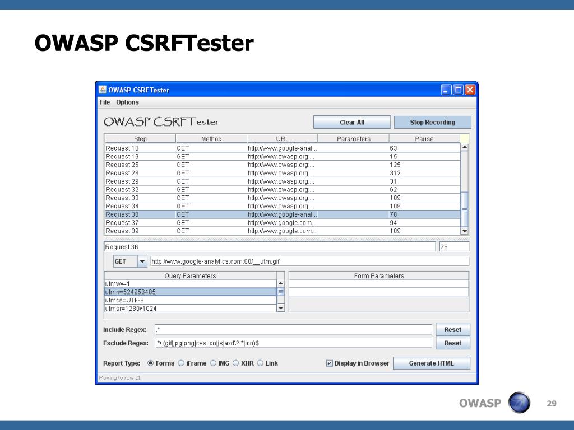This screenshot has width=574, height=430.
Task: Click the Pause column header
Action: tap(424, 139)
